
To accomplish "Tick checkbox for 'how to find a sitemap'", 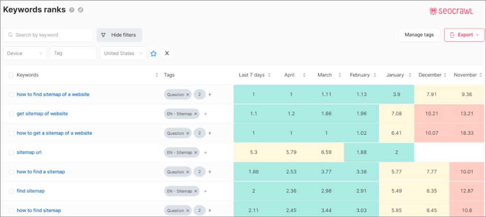I will (x=11, y=172).
